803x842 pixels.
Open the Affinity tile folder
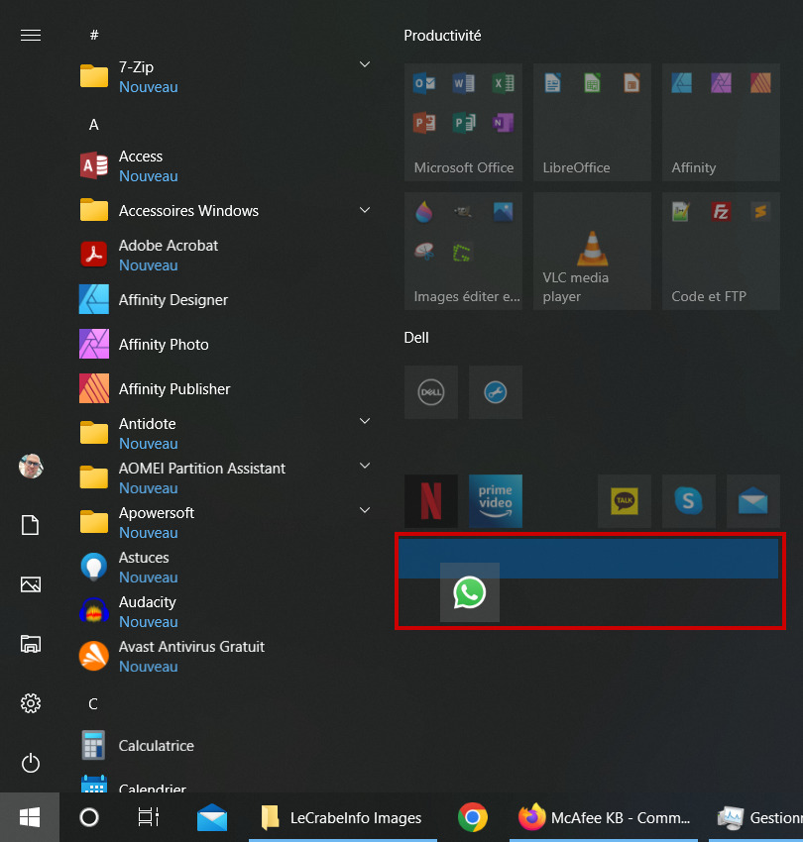[x=722, y=123]
